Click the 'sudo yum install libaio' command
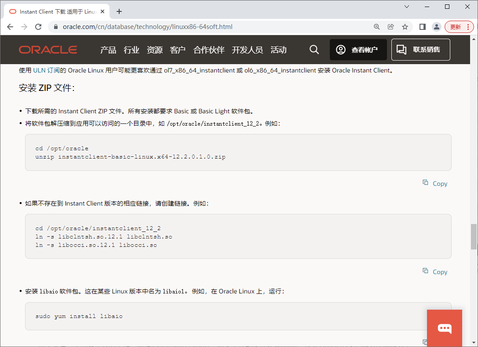 79,316
